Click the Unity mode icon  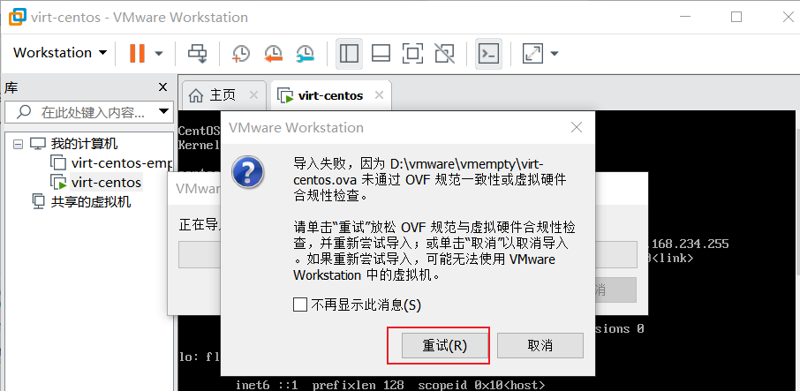[444, 53]
